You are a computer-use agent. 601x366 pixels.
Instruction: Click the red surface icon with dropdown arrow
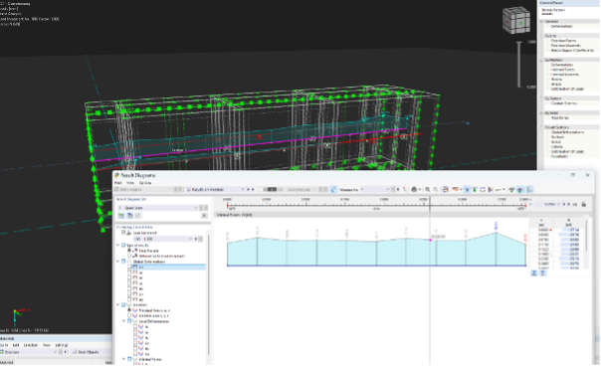point(456,189)
